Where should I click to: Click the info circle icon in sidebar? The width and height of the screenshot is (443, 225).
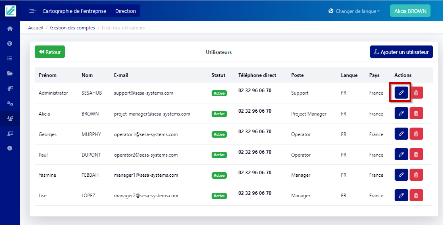pyautogui.click(x=10, y=148)
